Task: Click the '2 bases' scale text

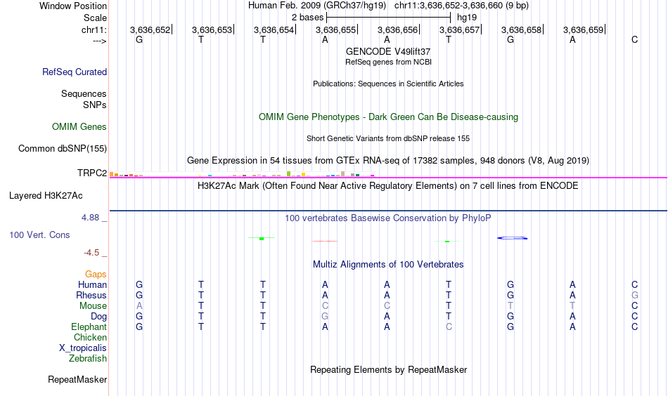Action: pyautogui.click(x=307, y=18)
